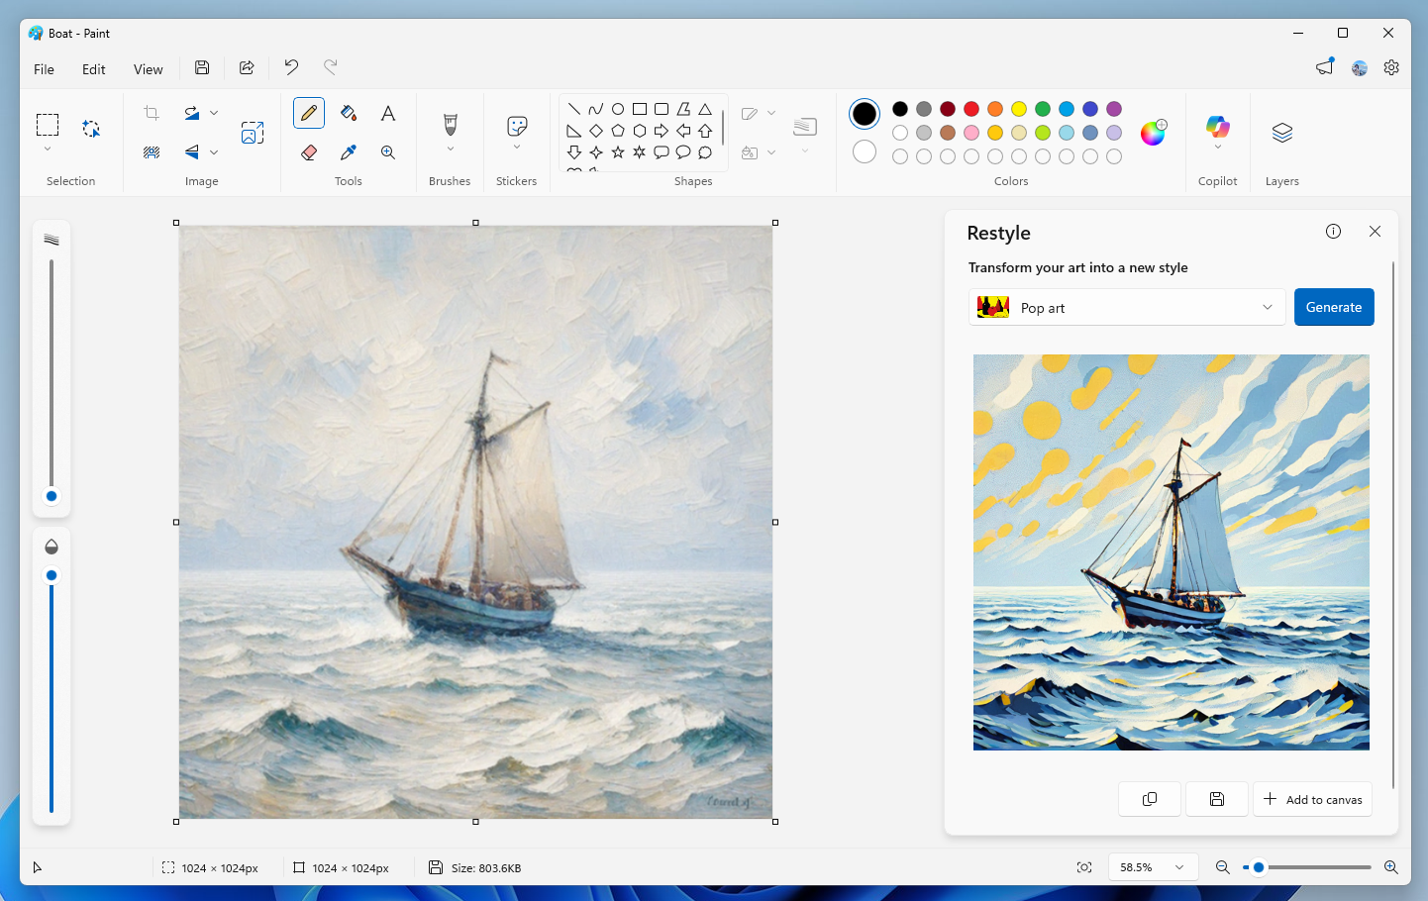Pick a color with the Color picker tool
Image resolution: width=1428 pixels, height=901 pixels.
[349, 151]
